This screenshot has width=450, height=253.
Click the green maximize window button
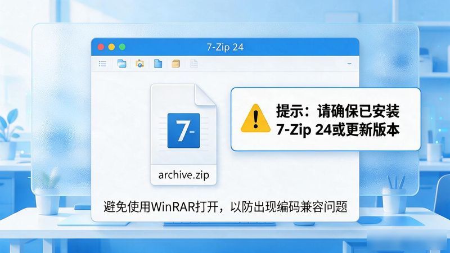122,47
